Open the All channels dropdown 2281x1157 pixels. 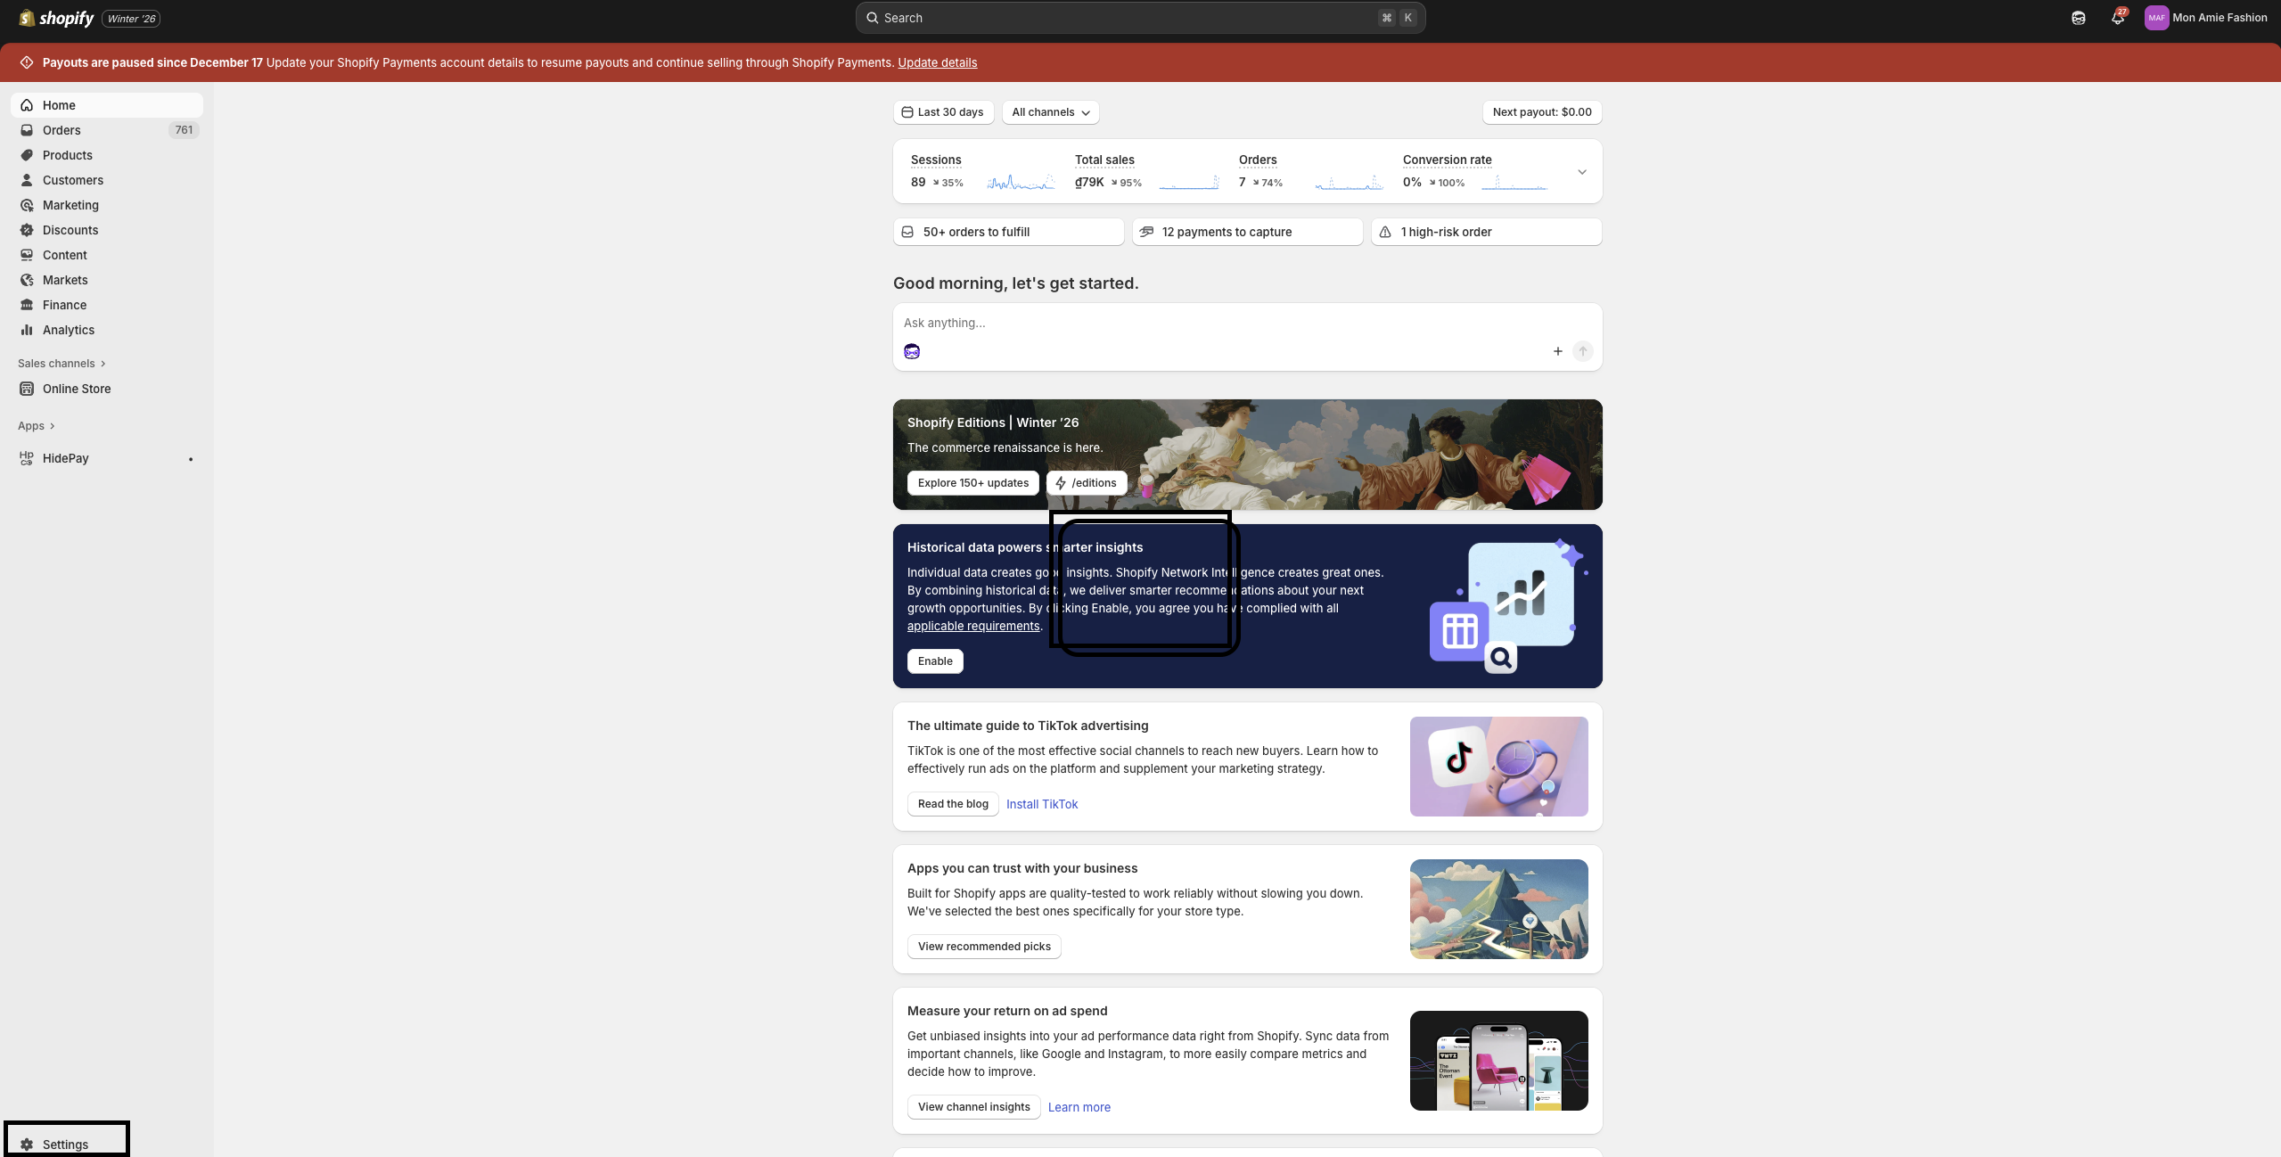[1049, 112]
